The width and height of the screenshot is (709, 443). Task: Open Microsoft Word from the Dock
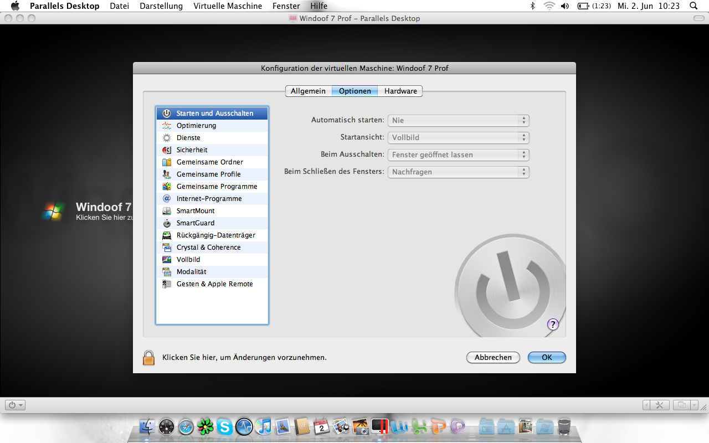399,426
